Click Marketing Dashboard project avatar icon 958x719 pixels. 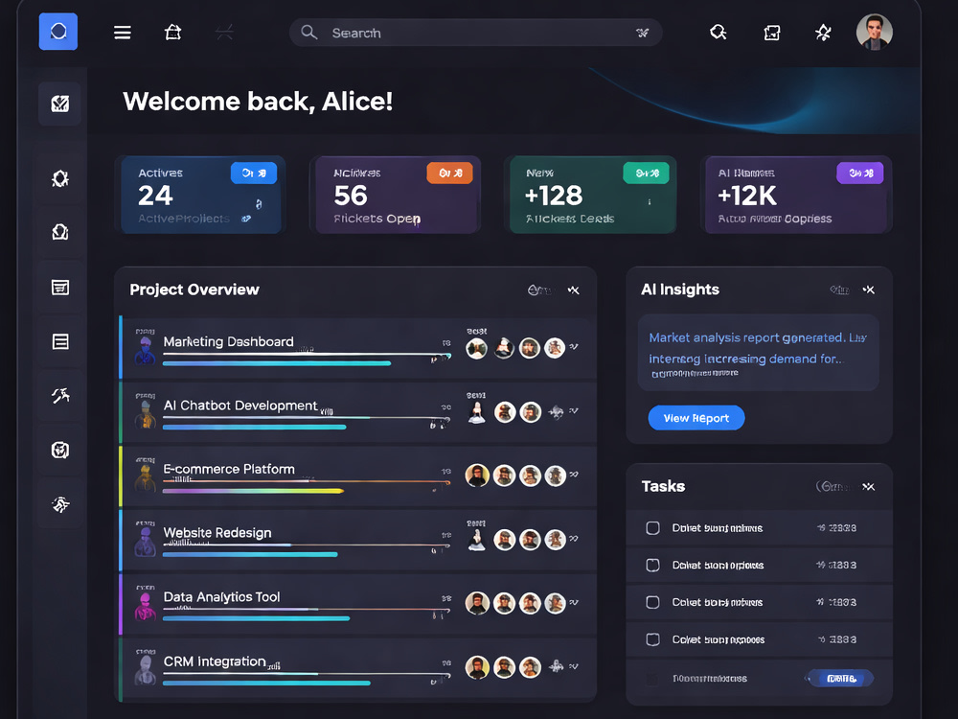[x=145, y=350]
